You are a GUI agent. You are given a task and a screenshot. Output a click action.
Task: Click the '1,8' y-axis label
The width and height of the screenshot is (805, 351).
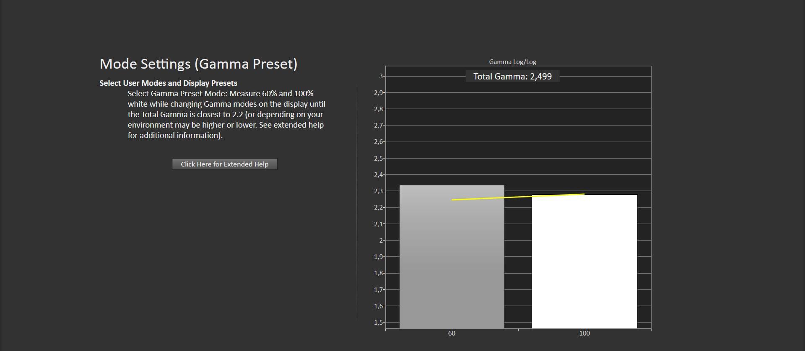tap(378, 273)
